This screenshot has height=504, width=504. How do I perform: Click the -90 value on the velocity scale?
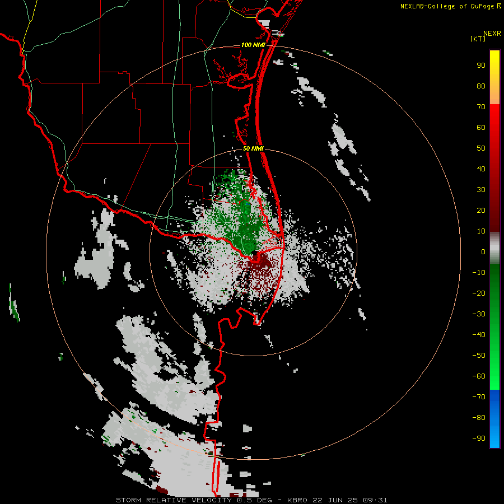(479, 438)
